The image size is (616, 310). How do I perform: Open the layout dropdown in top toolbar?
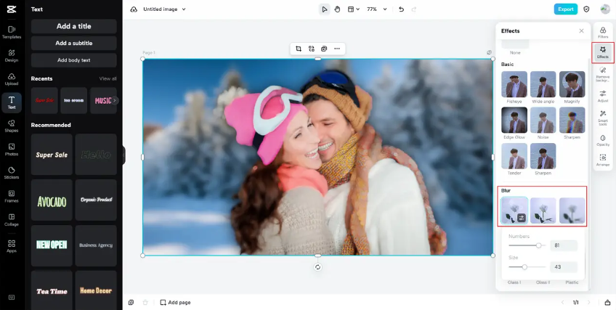point(354,9)
